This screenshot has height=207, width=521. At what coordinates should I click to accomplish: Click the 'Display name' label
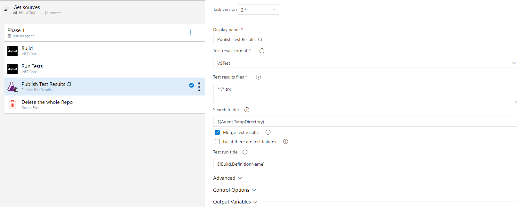click(x=227, y=29)
